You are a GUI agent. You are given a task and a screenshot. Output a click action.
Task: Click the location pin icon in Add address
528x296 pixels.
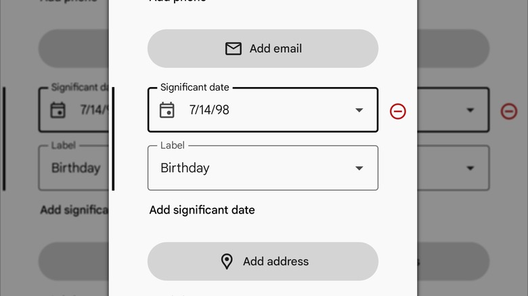click(x=227, y=262)
